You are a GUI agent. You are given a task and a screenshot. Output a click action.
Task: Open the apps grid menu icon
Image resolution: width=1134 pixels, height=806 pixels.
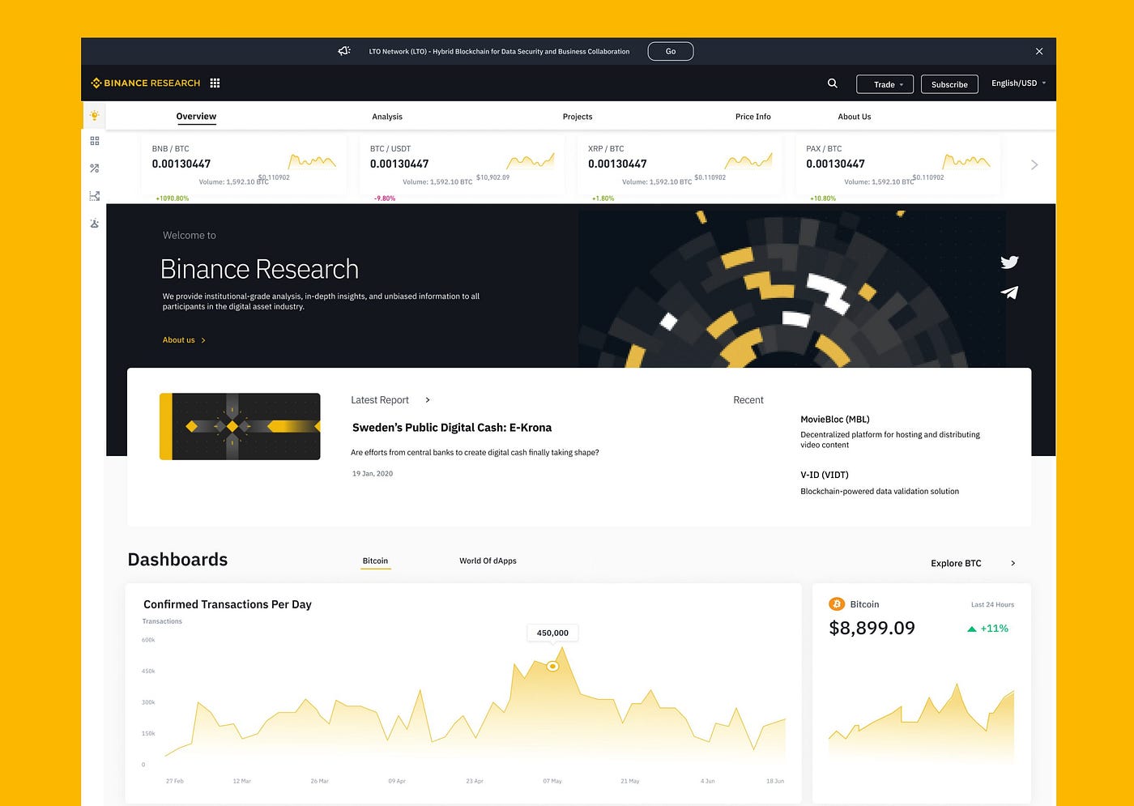pos(215,83)
